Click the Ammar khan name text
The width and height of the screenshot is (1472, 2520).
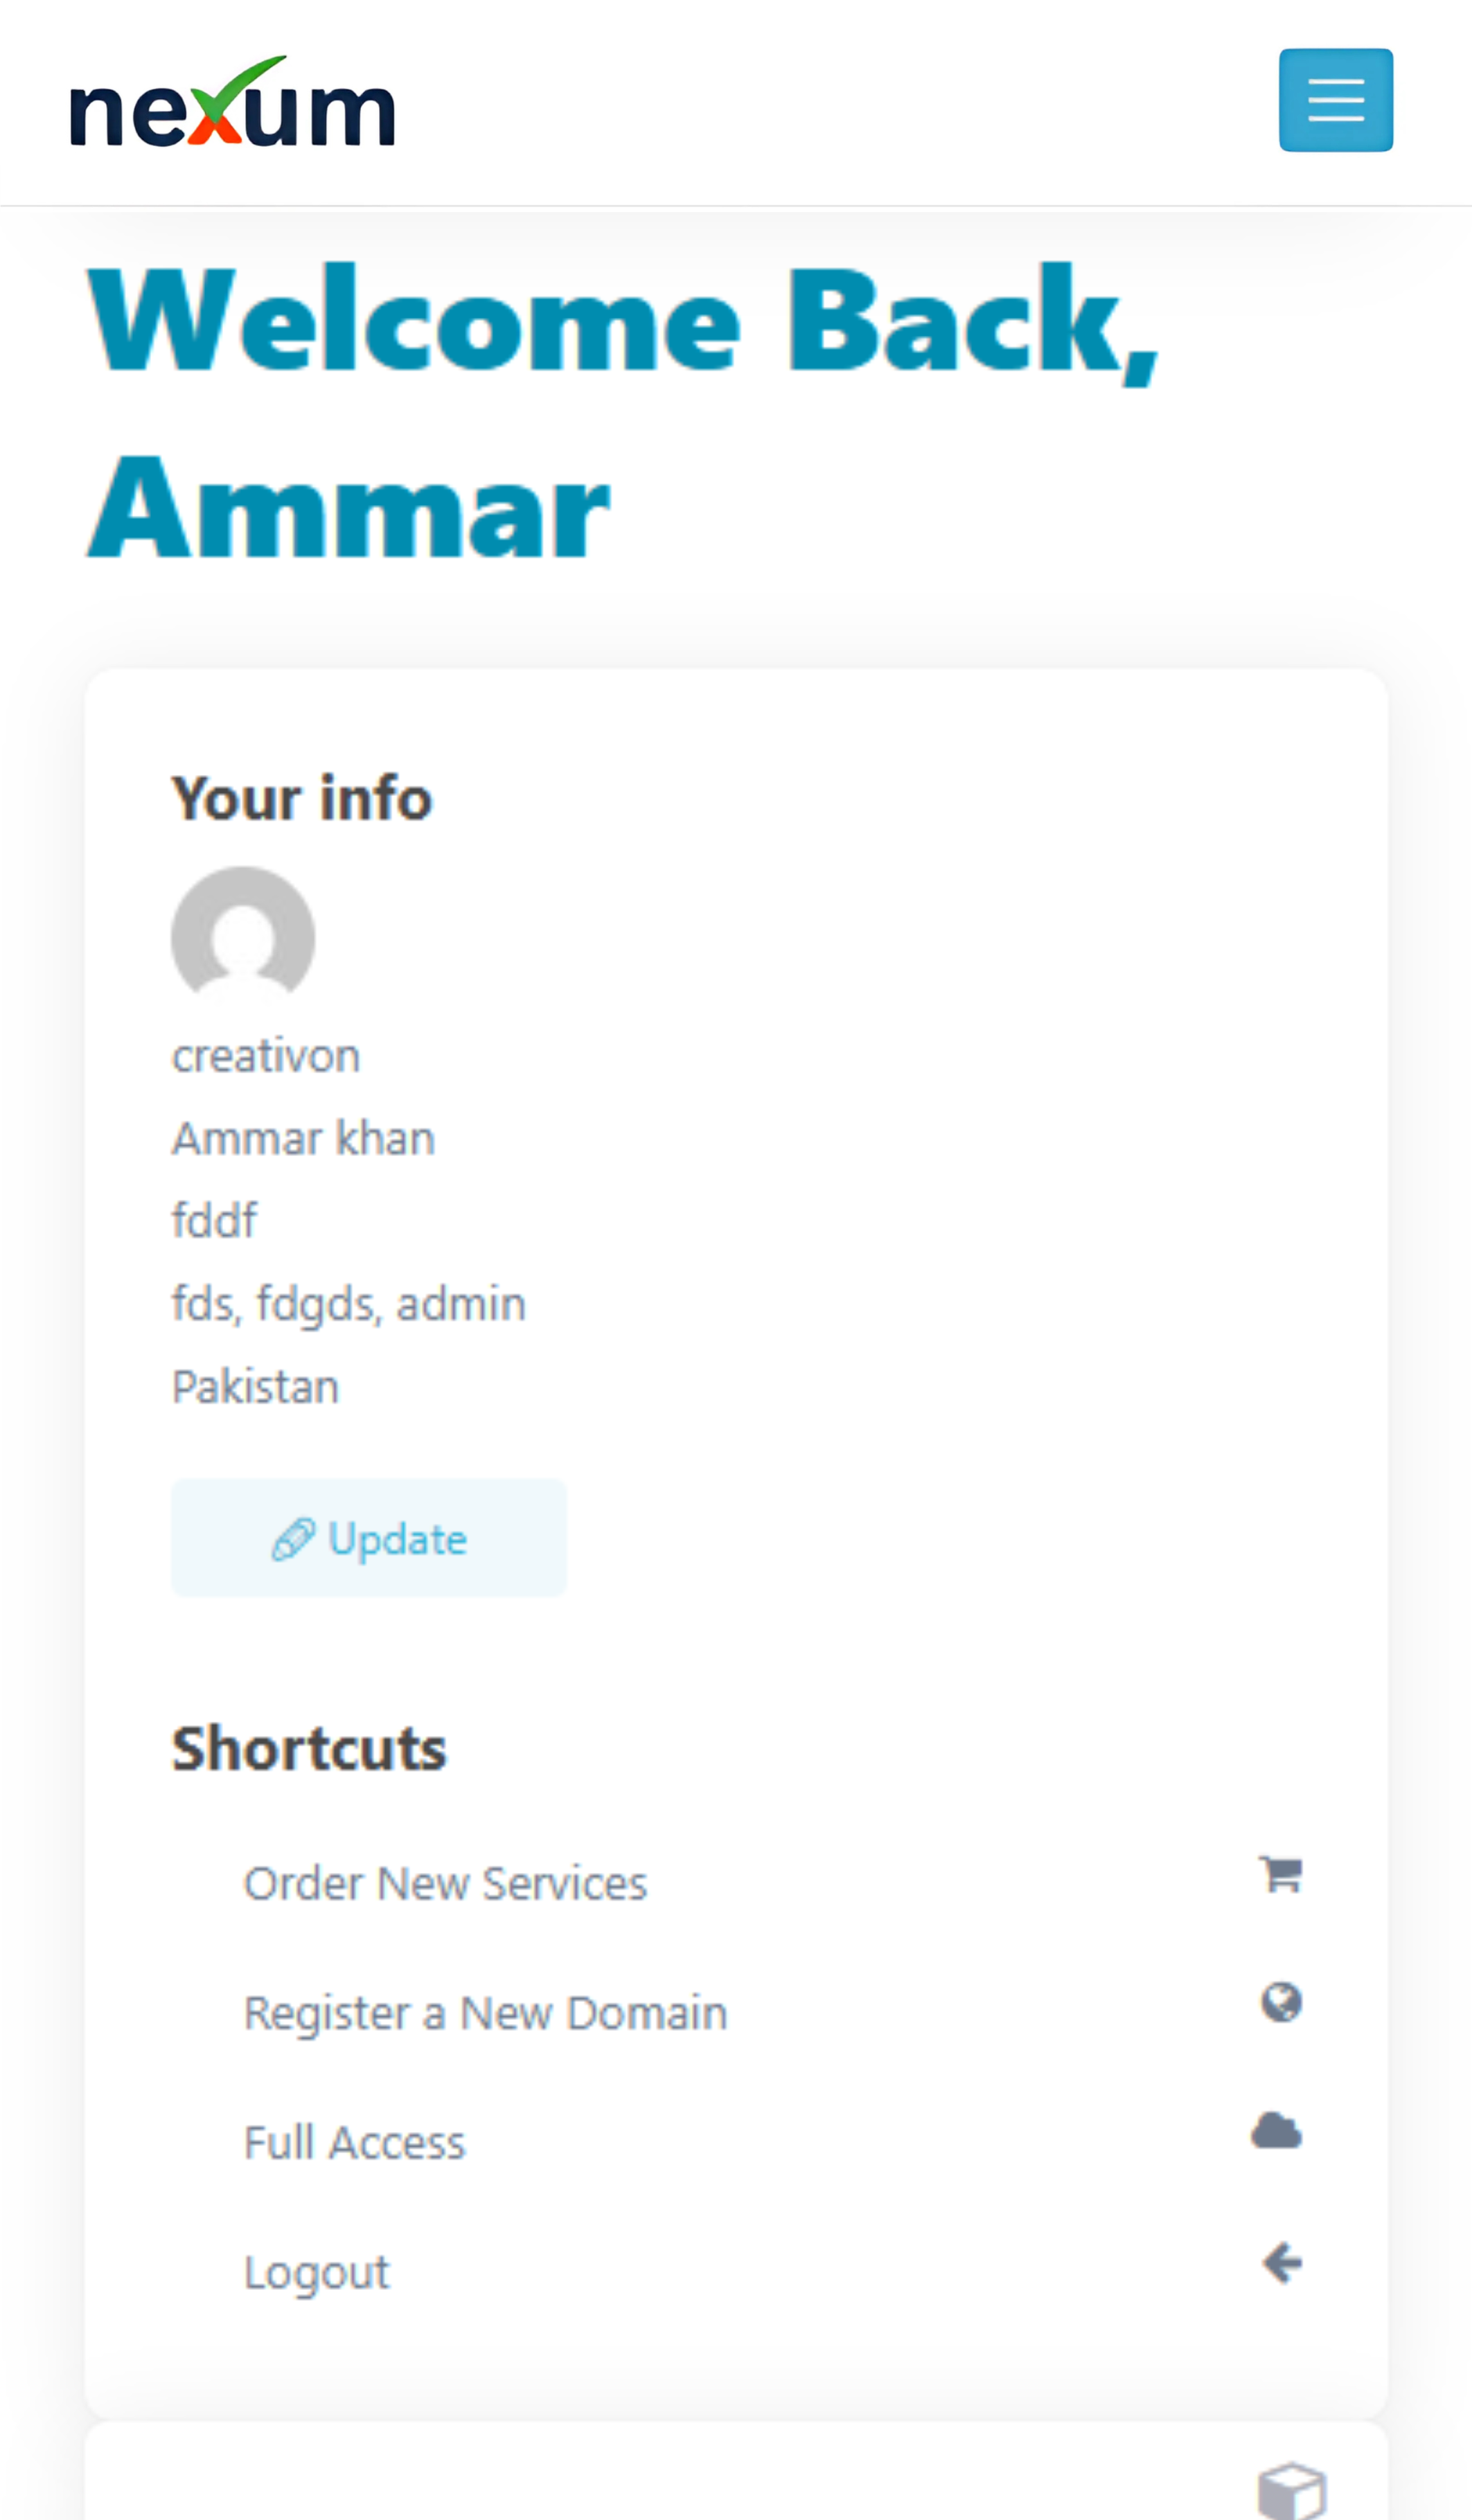(x=304, y=1138)
